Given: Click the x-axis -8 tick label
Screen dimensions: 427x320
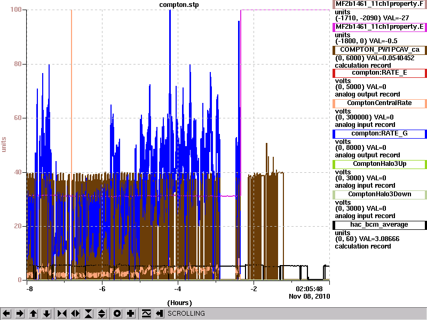Looking at the screenshot, I should click(x=29, y=289).
